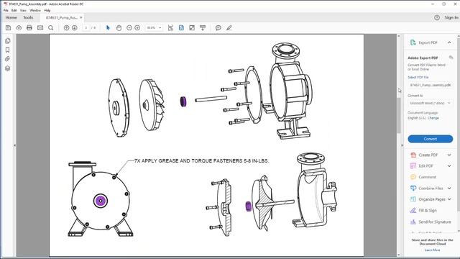Switch to full screen mode icon
This screenshot has width=460, height=259.
point(192,28)
